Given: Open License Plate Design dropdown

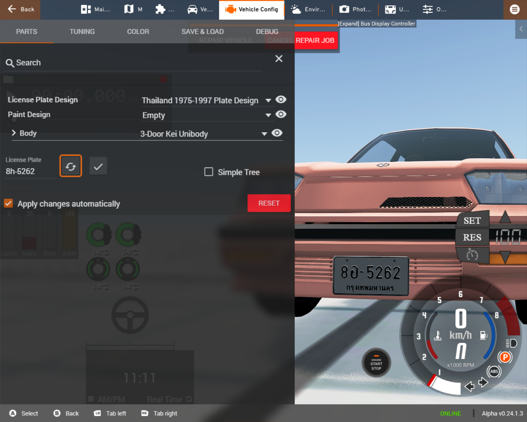Looking at the screenshot, I should [x=207, y=101].
